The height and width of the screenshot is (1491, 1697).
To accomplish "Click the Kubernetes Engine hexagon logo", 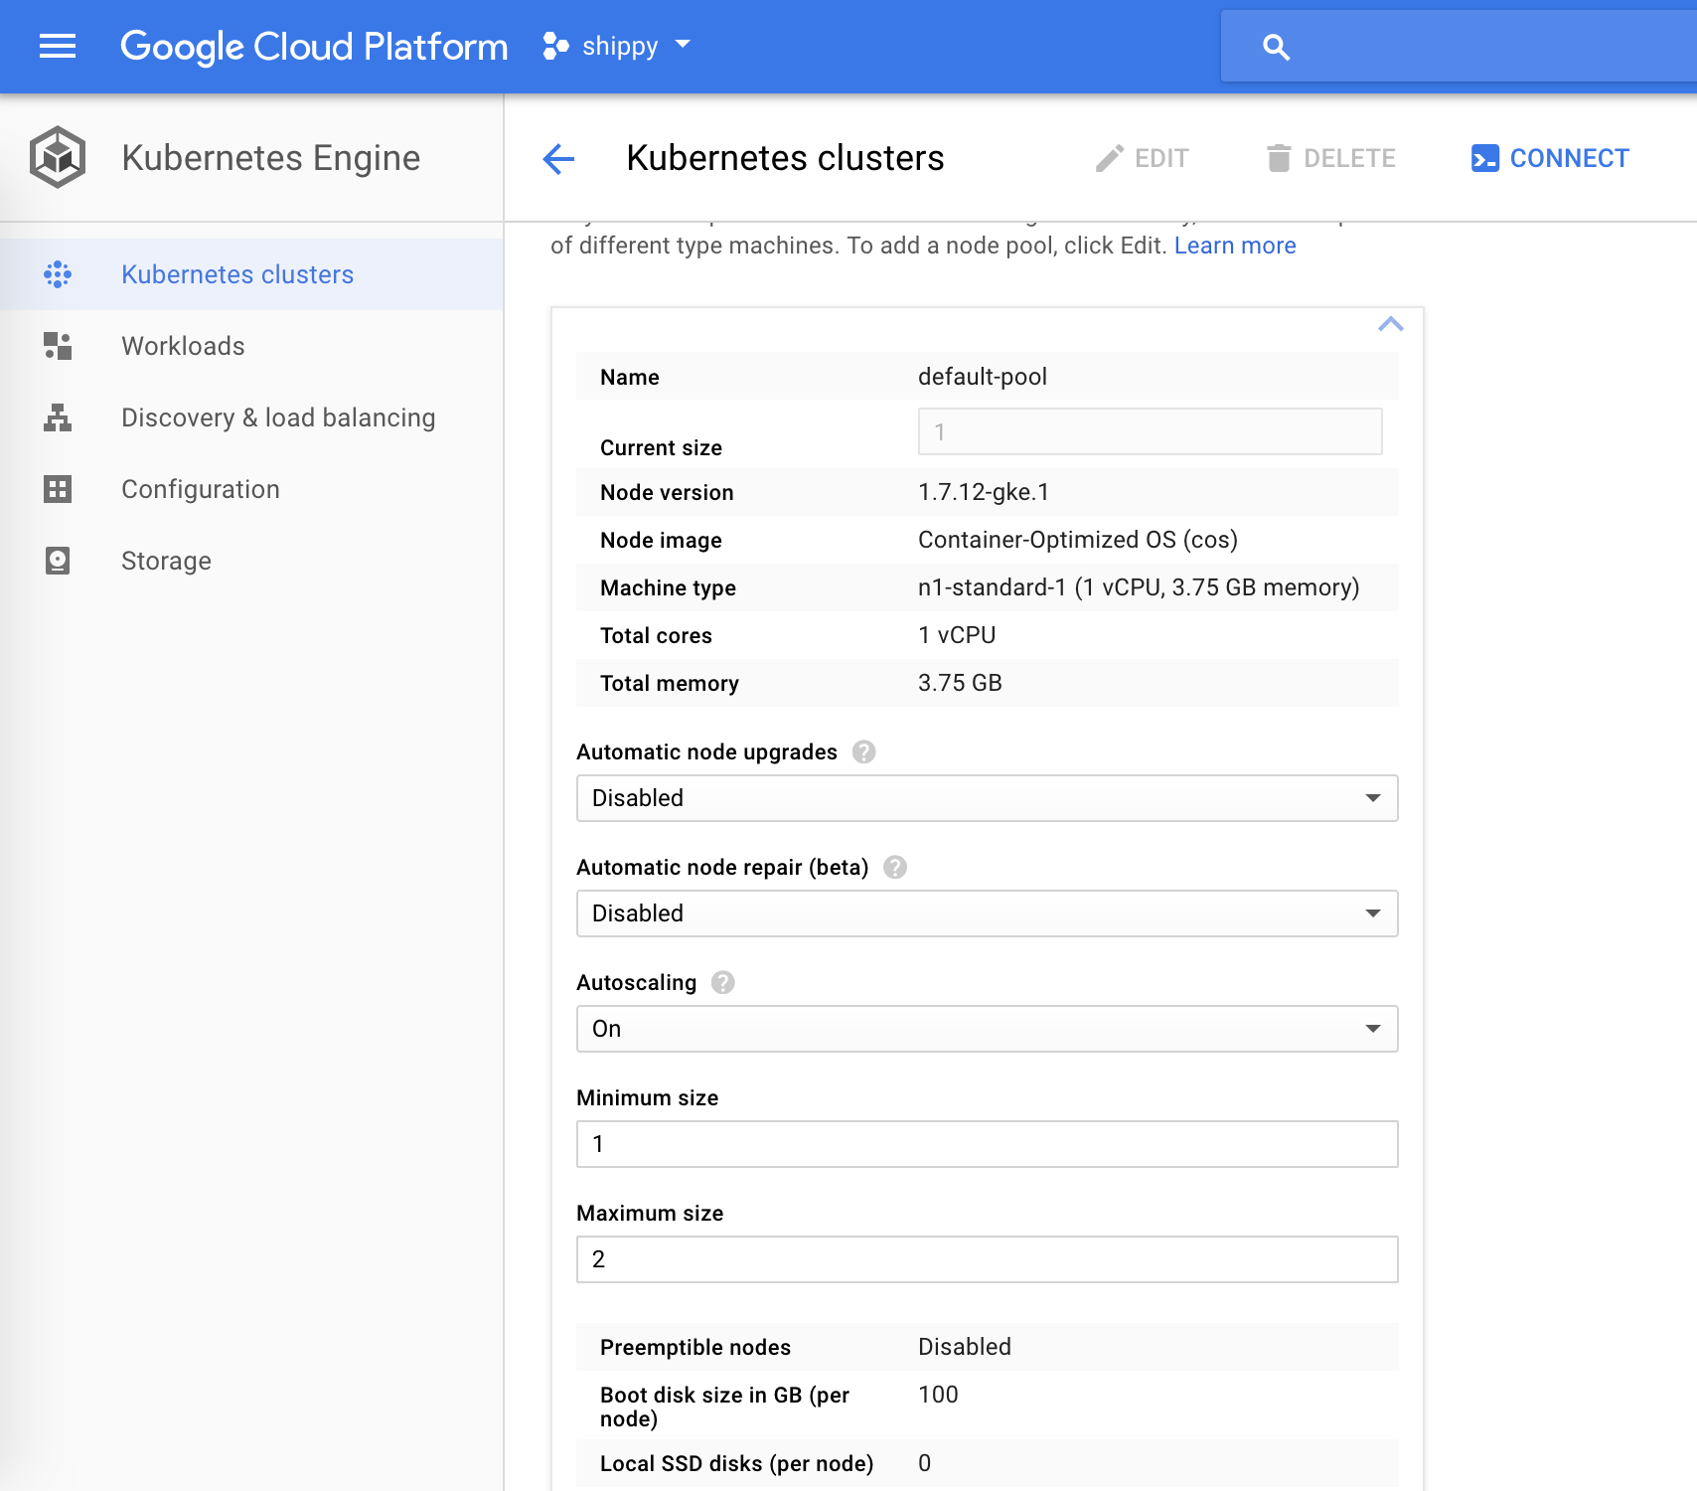I will point(58,157).
